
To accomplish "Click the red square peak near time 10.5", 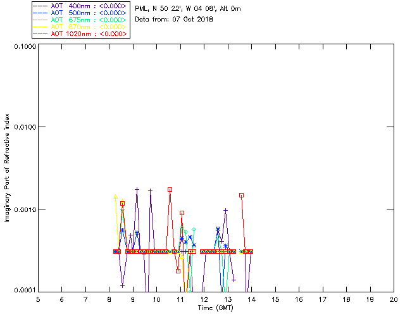I will [170, 189].
